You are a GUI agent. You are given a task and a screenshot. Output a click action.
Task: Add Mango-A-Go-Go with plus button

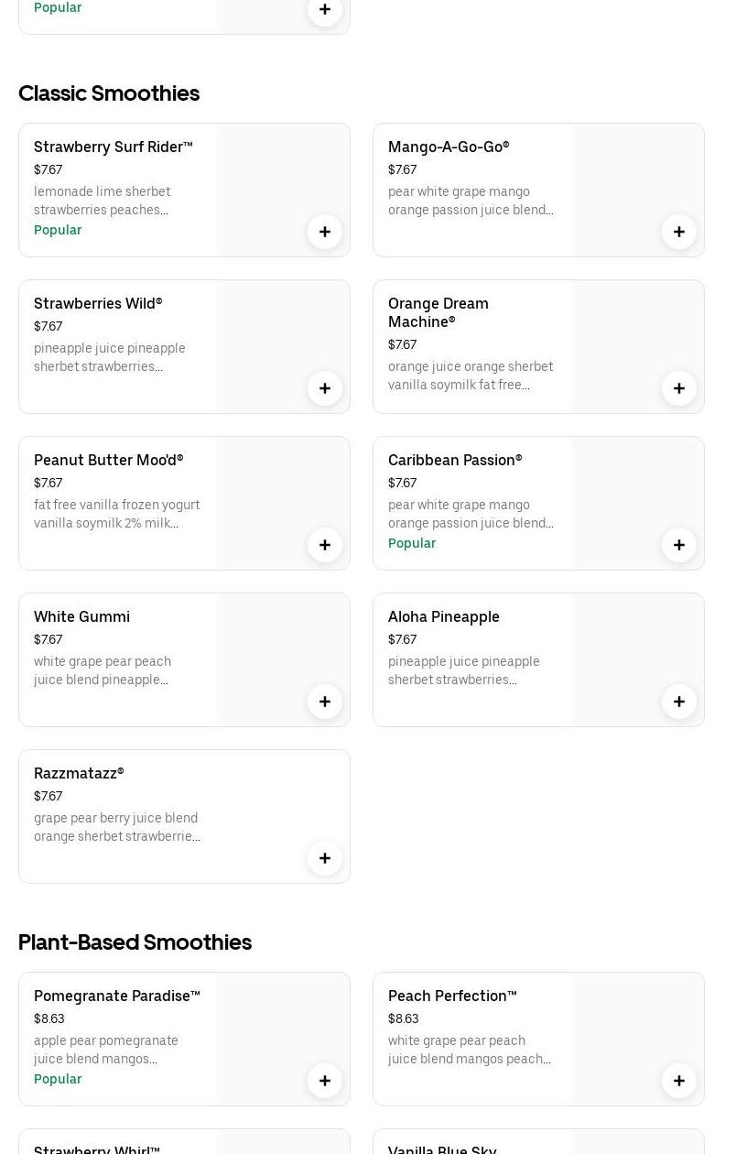click(x=679, y=232)
